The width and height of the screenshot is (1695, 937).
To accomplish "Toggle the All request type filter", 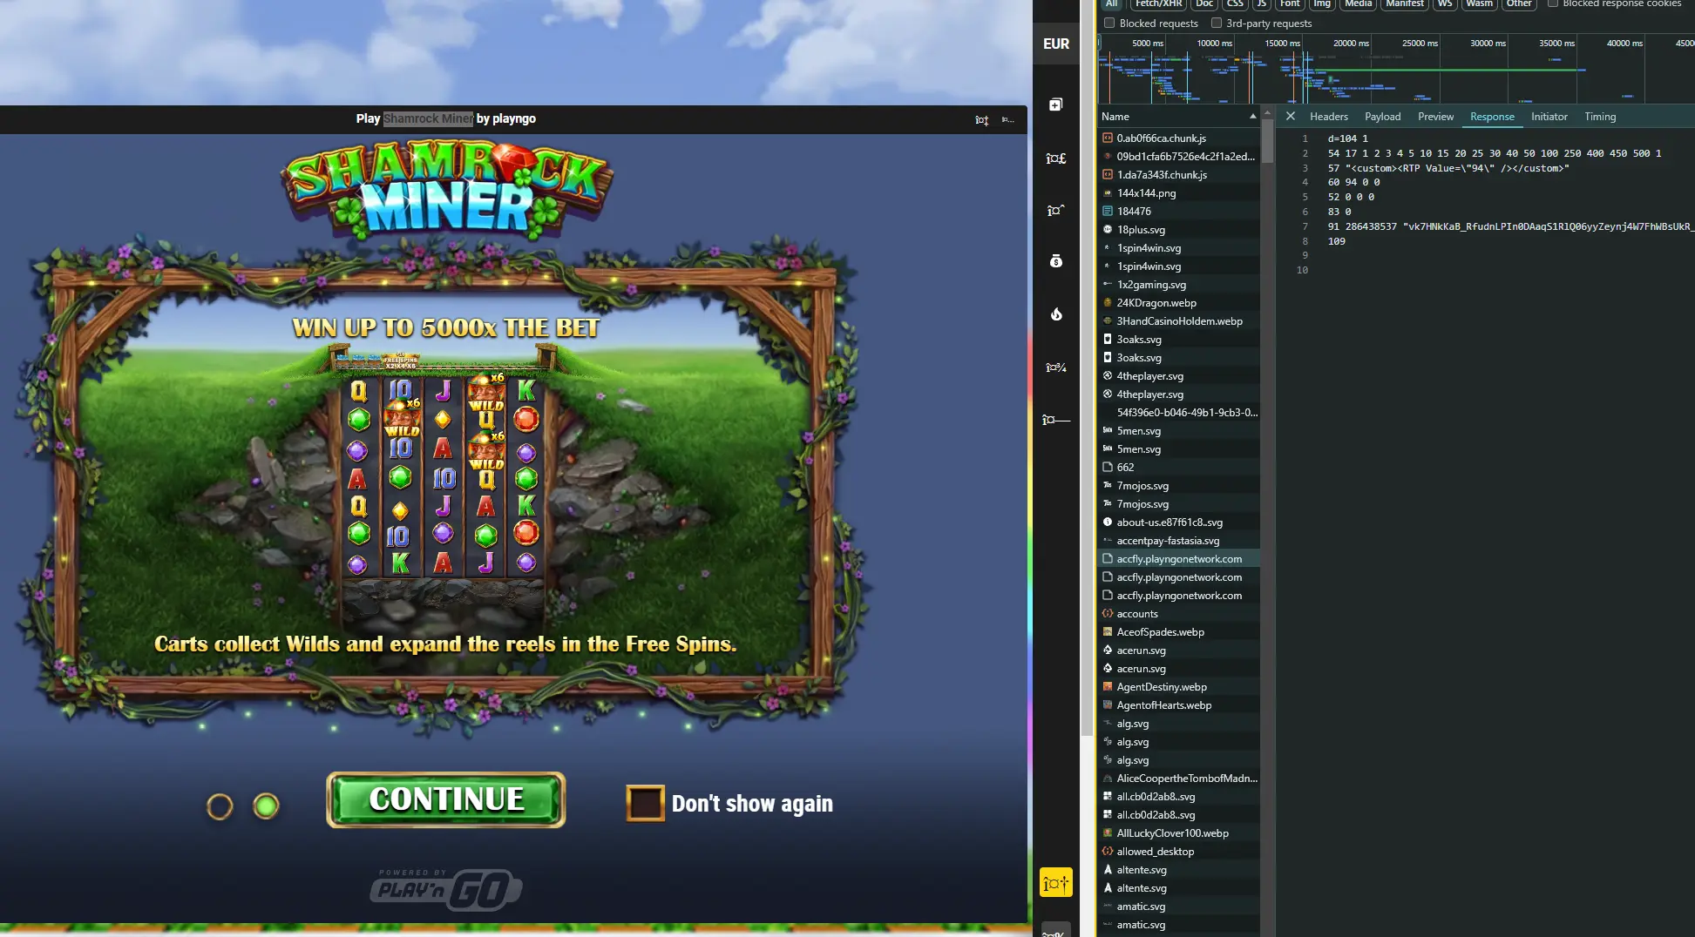I will point(1112,4).
